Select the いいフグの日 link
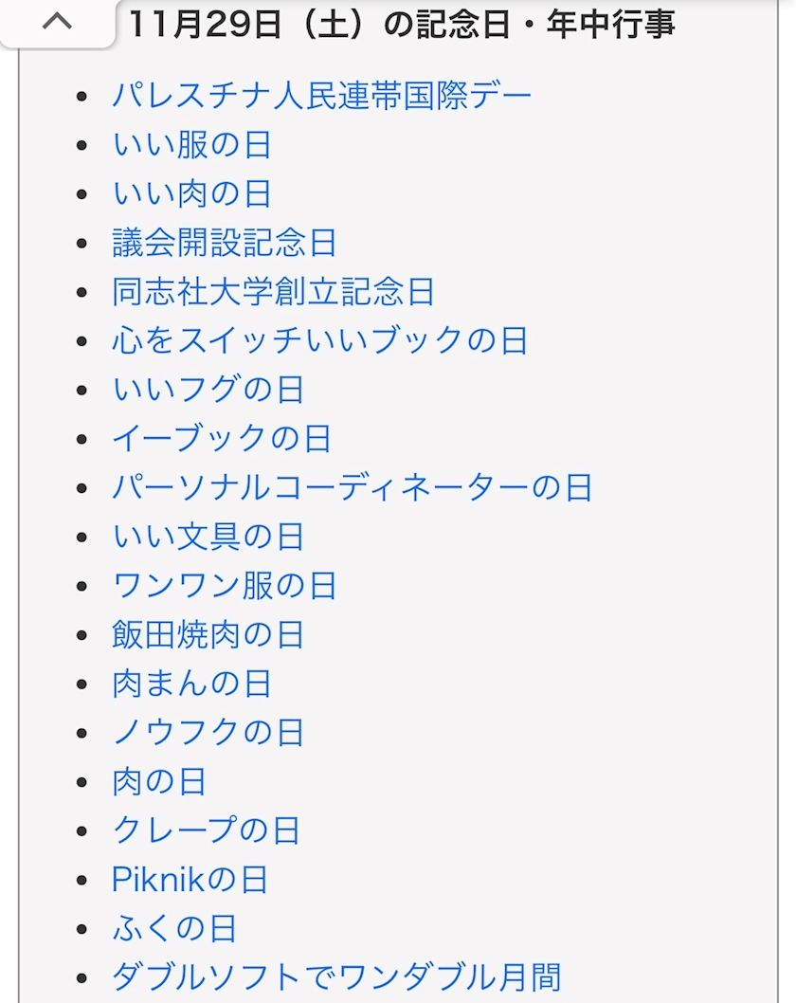This screenshot has width=796, height=1003. pyautogui.click(x=208, y=391)
